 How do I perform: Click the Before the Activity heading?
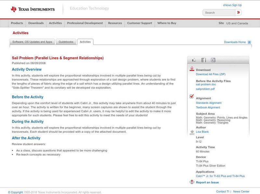28,97
